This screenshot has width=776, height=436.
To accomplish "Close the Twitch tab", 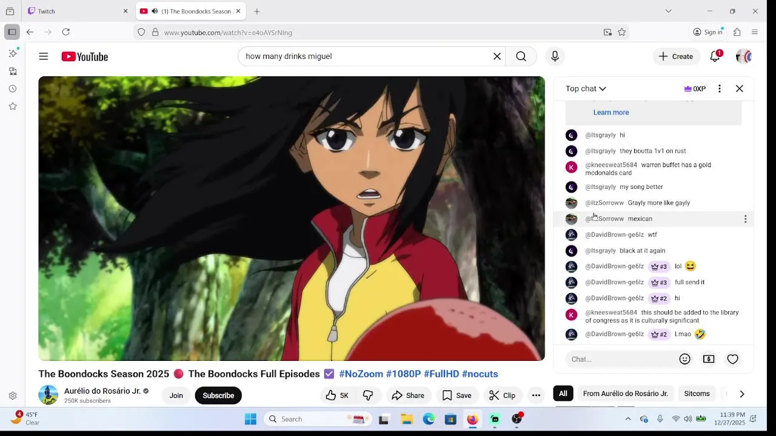I will point(125,11).
